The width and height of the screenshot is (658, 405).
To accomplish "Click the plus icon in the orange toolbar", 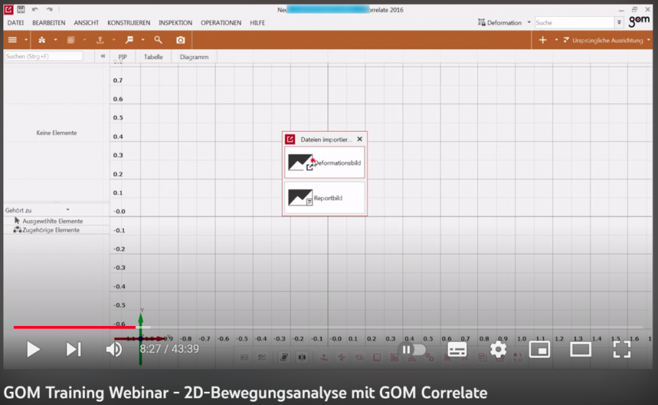I will (x=543, y=40).
